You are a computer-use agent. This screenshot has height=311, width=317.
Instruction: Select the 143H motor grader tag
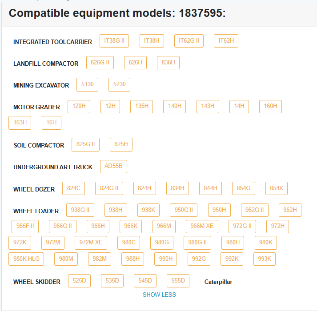pos(208,106)
